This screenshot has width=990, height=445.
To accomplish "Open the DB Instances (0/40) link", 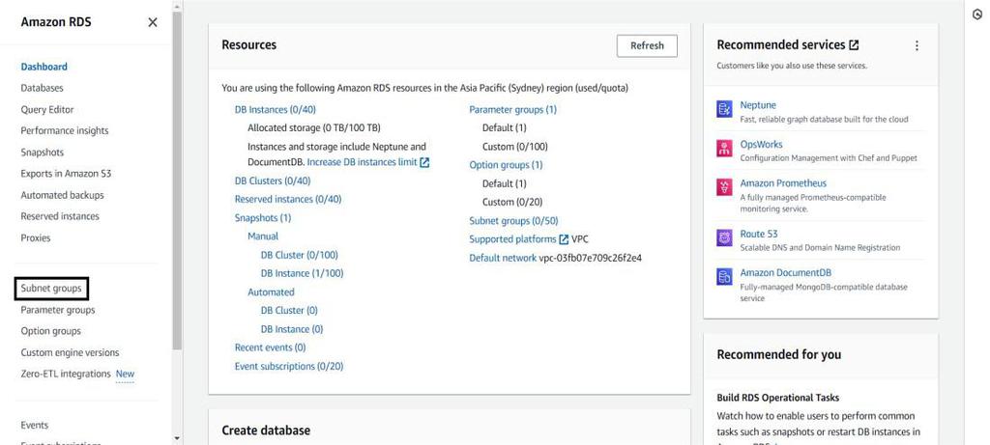I will click(275, 110).
